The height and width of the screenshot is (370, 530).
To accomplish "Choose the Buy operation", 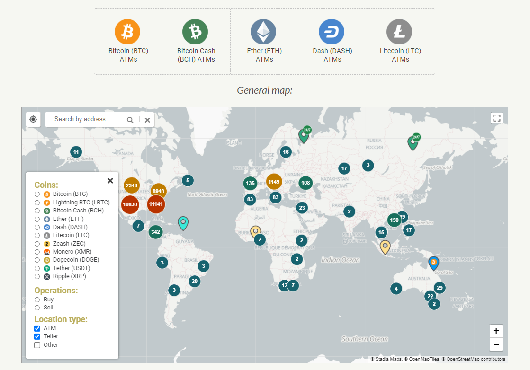I will point(37,300).
